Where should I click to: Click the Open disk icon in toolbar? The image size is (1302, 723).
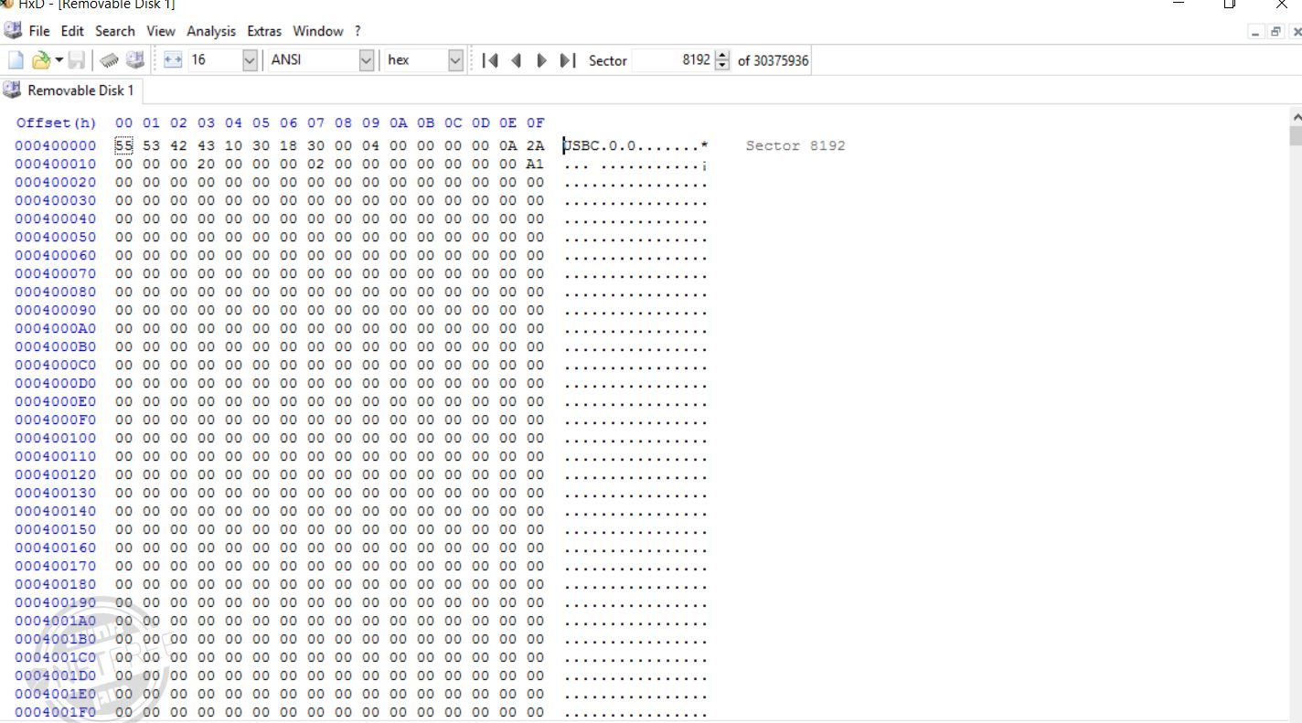point(135,60)
